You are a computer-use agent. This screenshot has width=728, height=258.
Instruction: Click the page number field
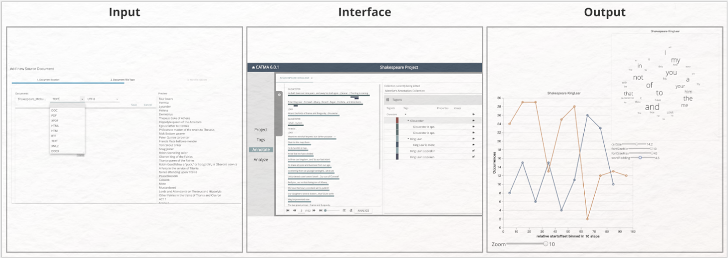tap(302, 211)
